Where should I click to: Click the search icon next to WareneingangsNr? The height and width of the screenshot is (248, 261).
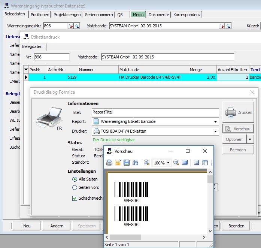pyautogui.click(x=77, y=26)
